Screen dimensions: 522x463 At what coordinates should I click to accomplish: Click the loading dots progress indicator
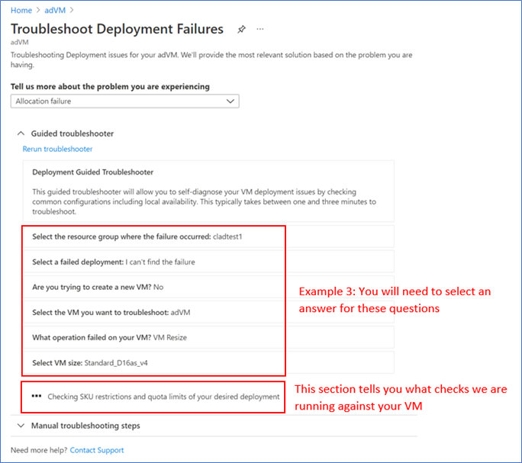(37, 396)
